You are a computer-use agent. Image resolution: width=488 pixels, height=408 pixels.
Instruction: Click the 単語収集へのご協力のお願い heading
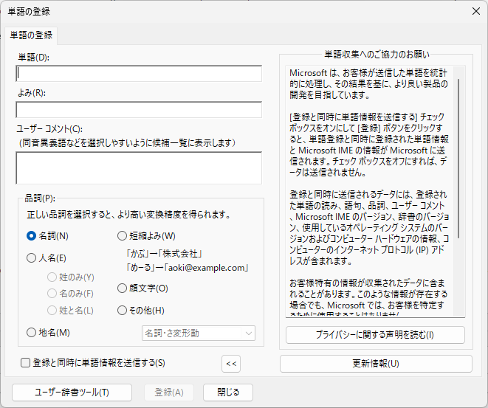pos(377,55)
